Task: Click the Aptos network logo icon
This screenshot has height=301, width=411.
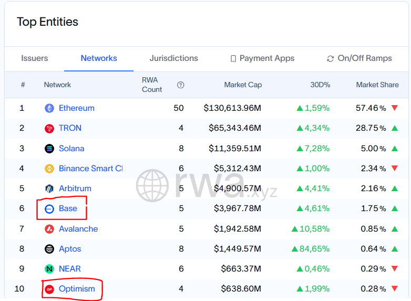Action: click(49, 249)
